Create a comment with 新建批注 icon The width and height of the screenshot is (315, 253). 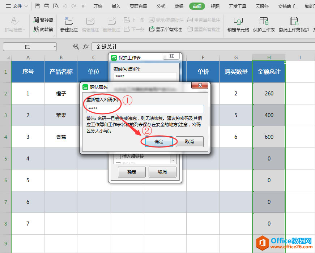pyautogui.click(x=69, y=22)
